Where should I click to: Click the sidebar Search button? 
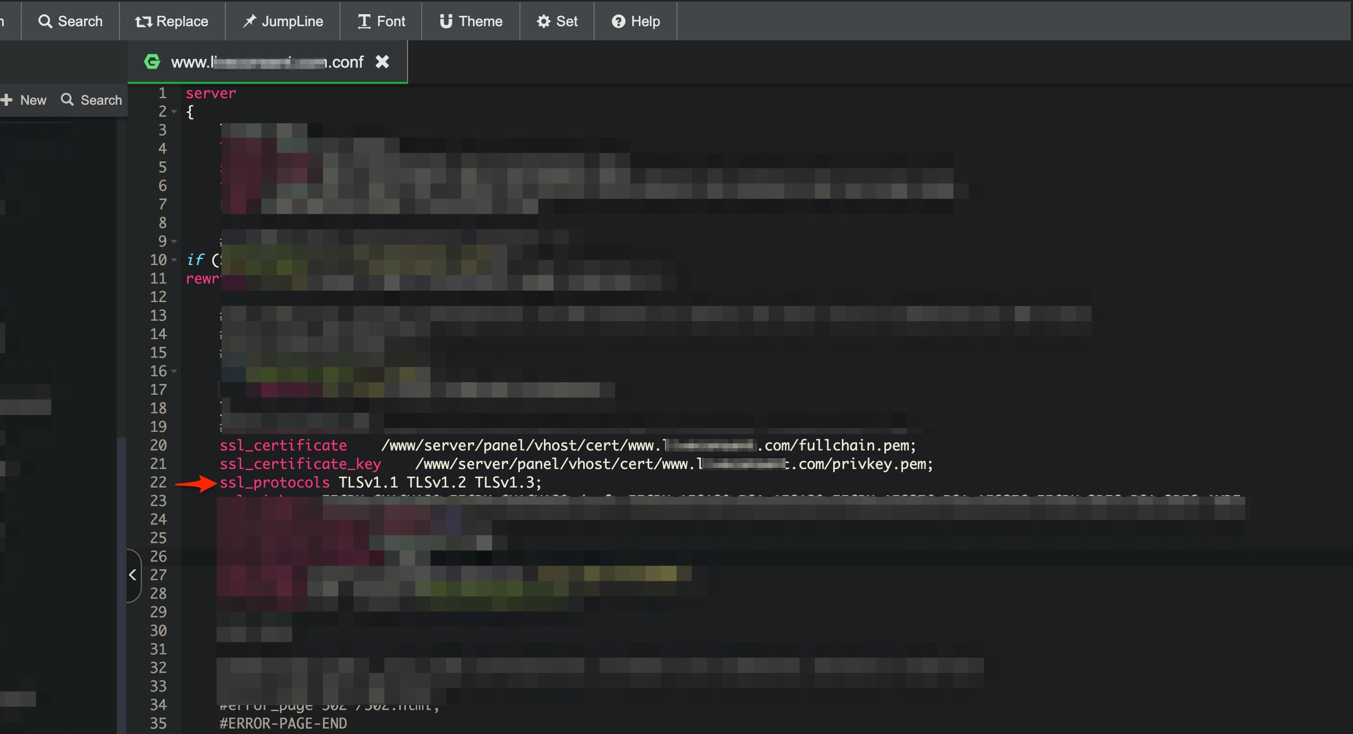coord(92,100)
